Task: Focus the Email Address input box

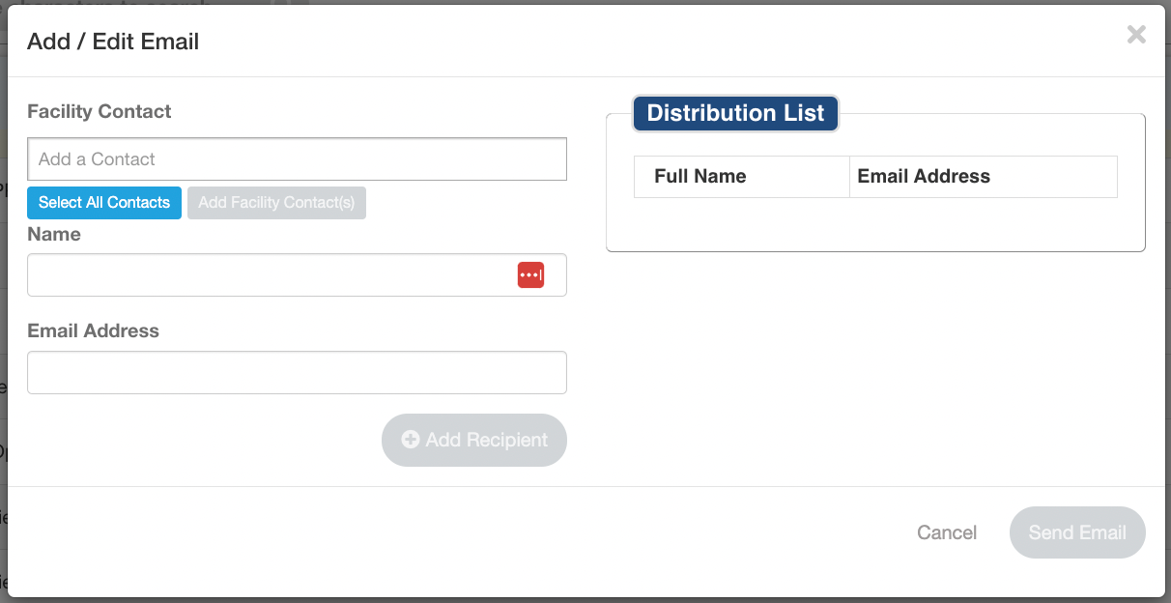Action: 297,373
